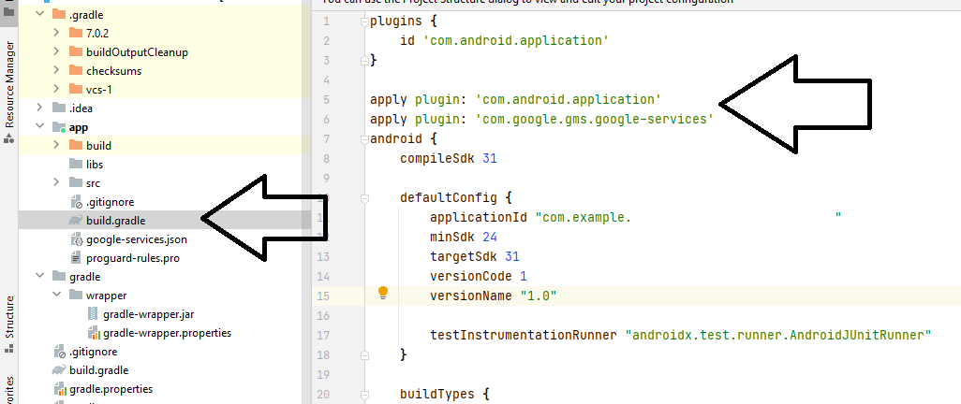The image size is (961, 404).
Task: Select the app module folder icon
Action: (x=59, y=127)
